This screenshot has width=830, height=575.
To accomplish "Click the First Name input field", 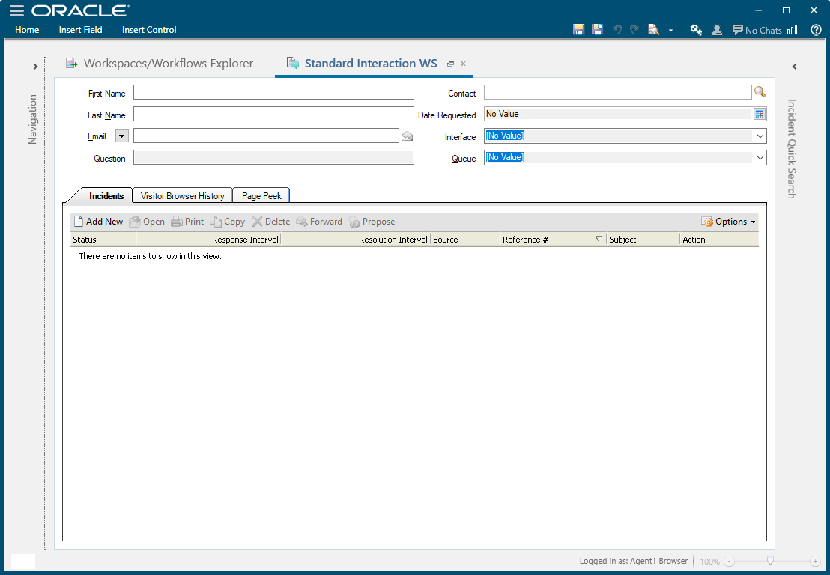I will coord(273,93).
